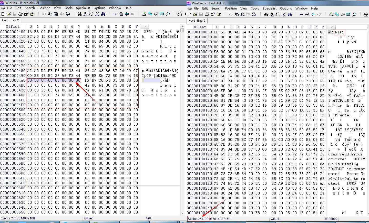Click magnifier icon in right WinHex toolbar
Image resolution: width=369 pixels, height=223 pixels.
(x=354, y=14)
